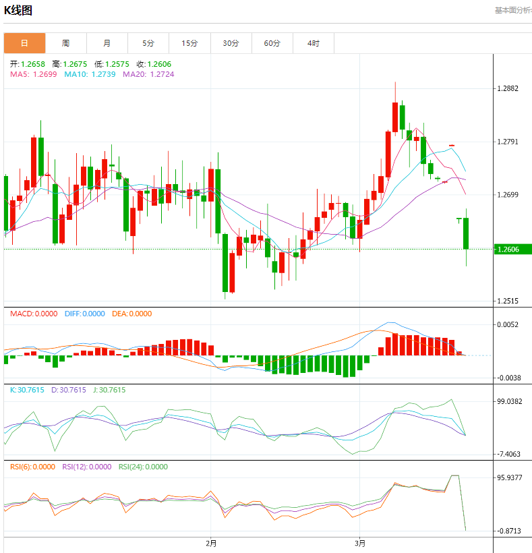Open the 15分 interval tab

tap(189, 43)
